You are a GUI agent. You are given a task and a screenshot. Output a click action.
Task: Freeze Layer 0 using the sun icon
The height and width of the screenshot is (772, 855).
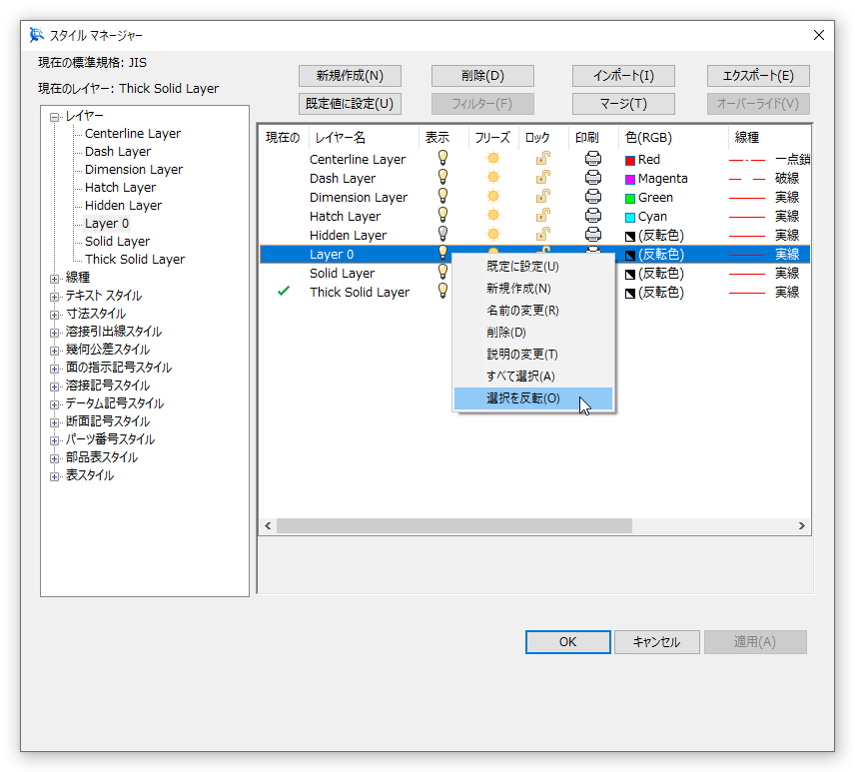coord(492,254)
